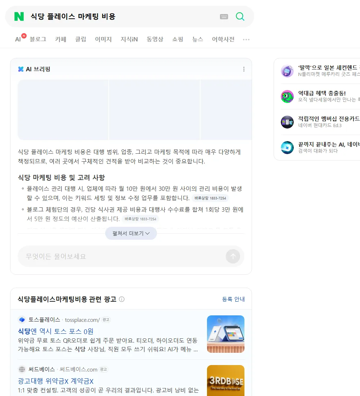
Task: Open tossplace.com/ URL link
Action: click(x=82, y=320)
